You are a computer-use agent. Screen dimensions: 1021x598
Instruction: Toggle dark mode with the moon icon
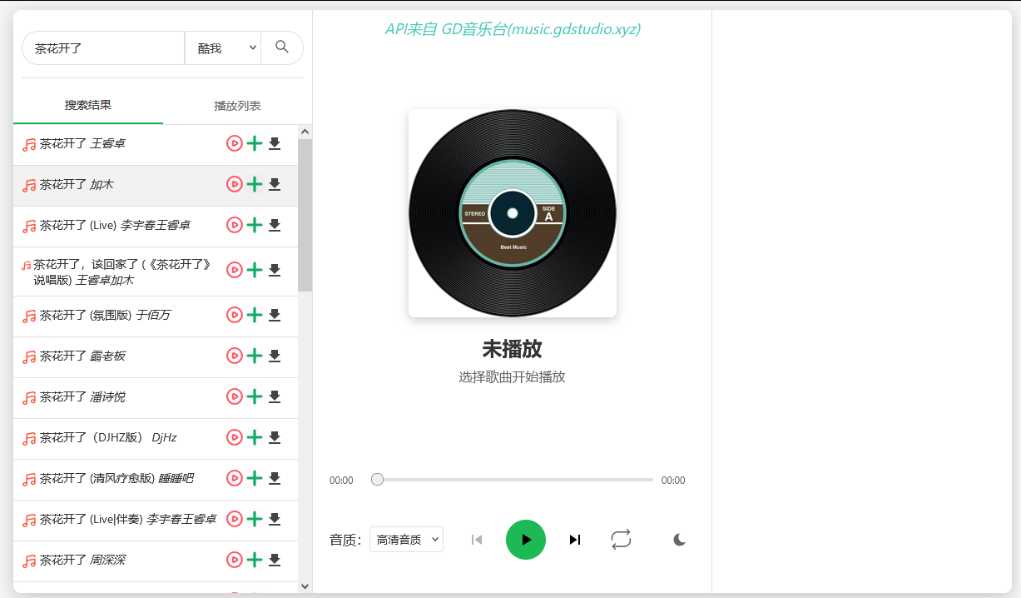[x=679, y=539]
